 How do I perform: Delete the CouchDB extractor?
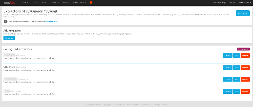[245, 67]
